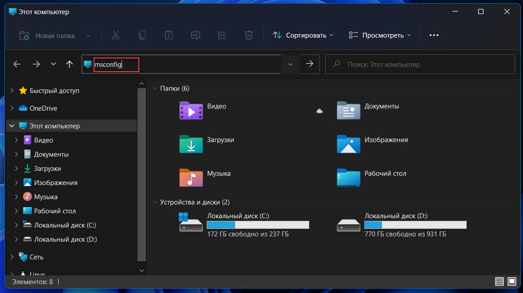This screenshot has height=293, width=523.
Task: Click the Share icon in toolbar
Action: coord(222,35)
